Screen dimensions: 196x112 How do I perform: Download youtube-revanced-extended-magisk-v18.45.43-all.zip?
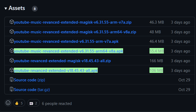(62, 61)
